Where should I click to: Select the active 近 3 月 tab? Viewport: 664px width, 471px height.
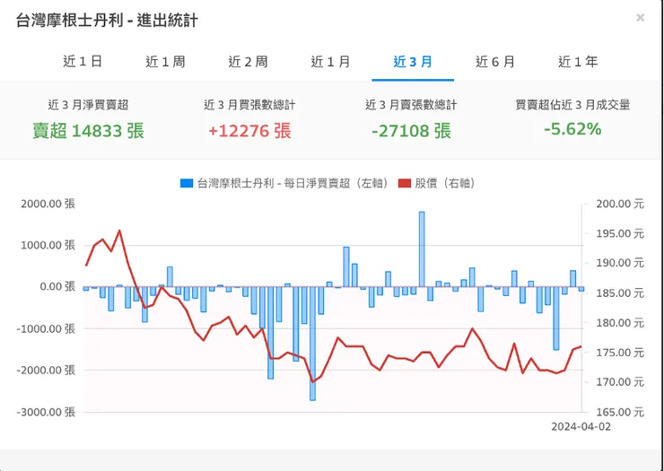pyautogui.click(x=413, y=62)
